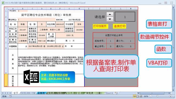Increase the value with the spinner up arrow
Image resolution: width=176 pixels, height=99 pixels.
click(x=110, y=14)
